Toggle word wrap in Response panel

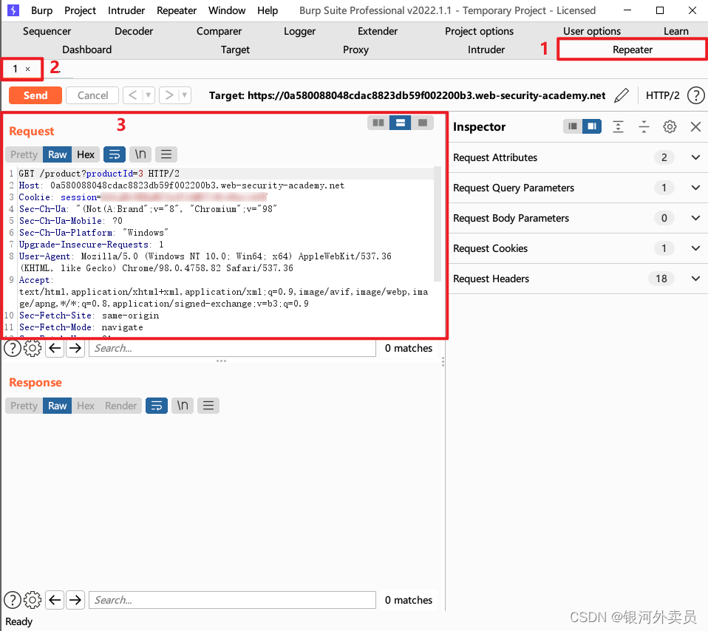pos(156,406)
